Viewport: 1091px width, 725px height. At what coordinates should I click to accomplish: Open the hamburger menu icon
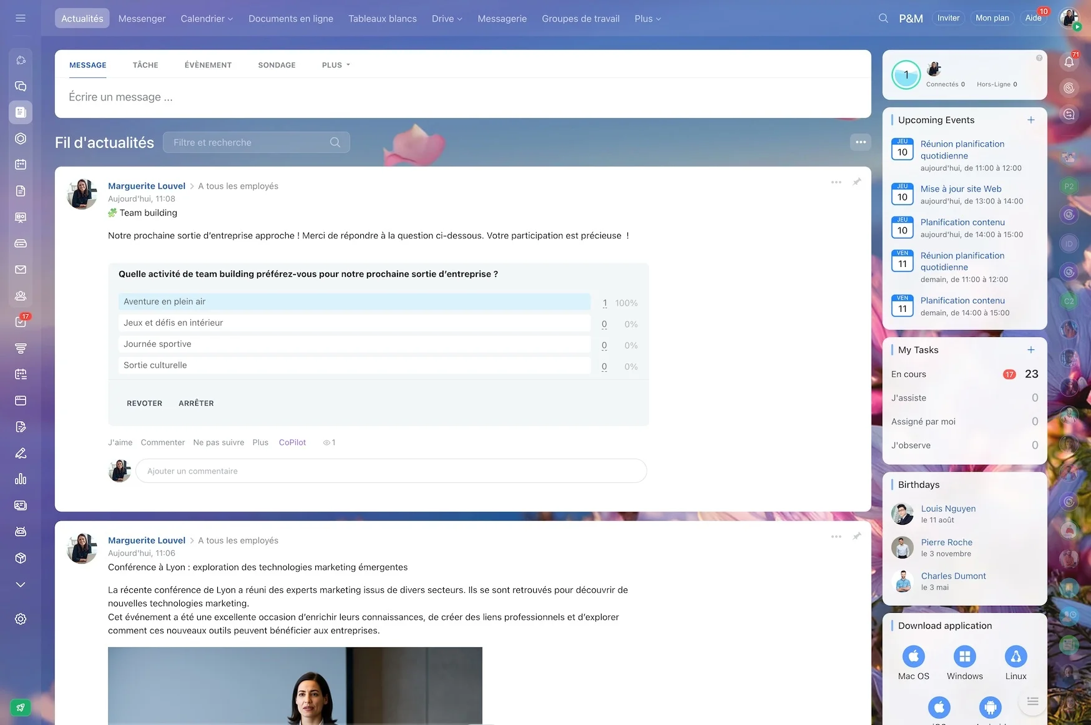coord(21,18)
